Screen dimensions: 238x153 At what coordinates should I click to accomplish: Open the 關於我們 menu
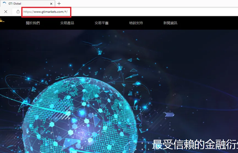tap(33, 23)
